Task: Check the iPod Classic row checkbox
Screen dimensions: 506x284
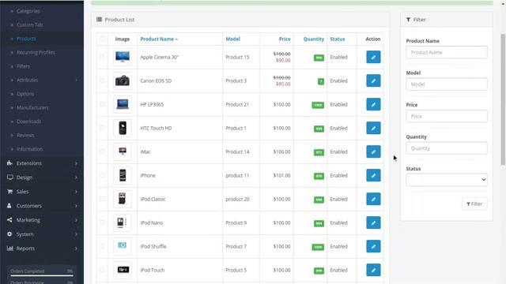Action: (x=102, y=199)
